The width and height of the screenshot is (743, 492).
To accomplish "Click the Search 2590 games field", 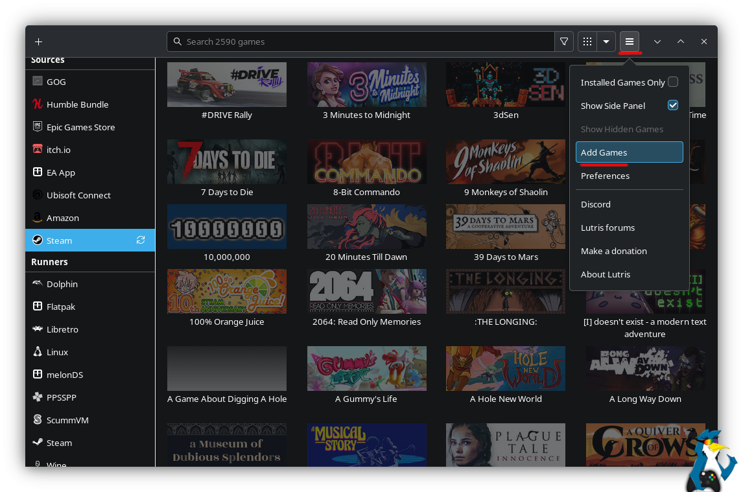I will click(363, 41).
